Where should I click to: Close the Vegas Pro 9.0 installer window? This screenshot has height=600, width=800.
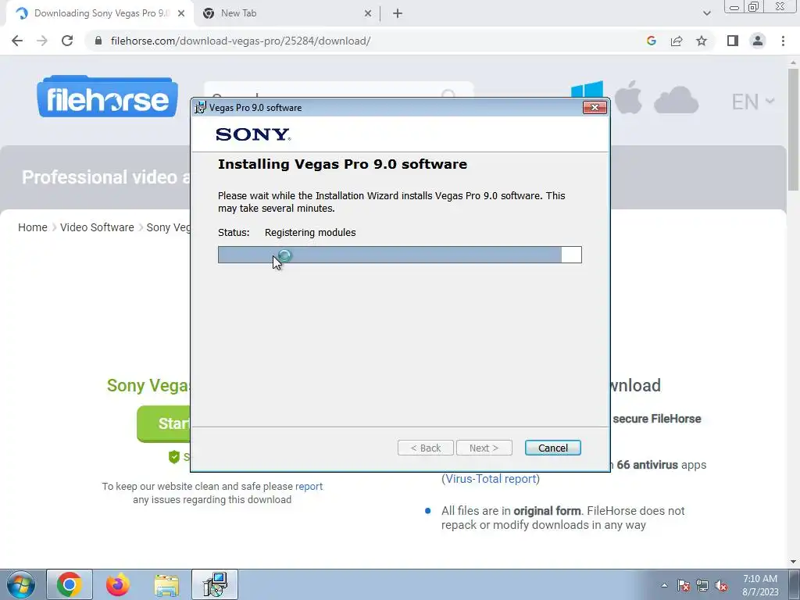point(595,107)
